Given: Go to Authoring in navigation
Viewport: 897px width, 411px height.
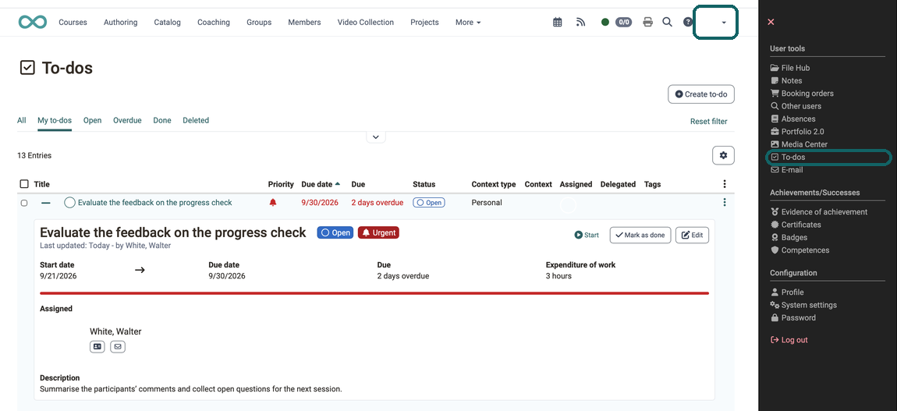Looking at the screenshot, I should (120, 23).
